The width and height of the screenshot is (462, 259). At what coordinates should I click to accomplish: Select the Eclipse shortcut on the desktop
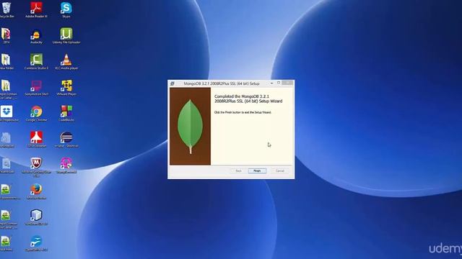(x=66, y=140)
